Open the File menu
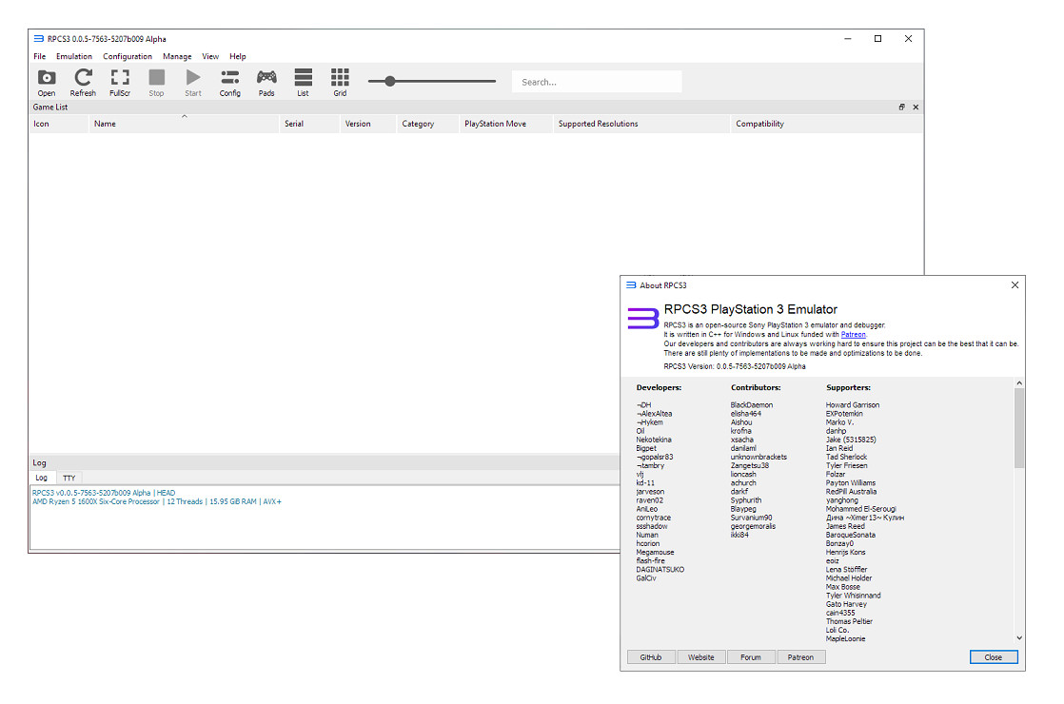1064x704 pixels. coord(39,56)
